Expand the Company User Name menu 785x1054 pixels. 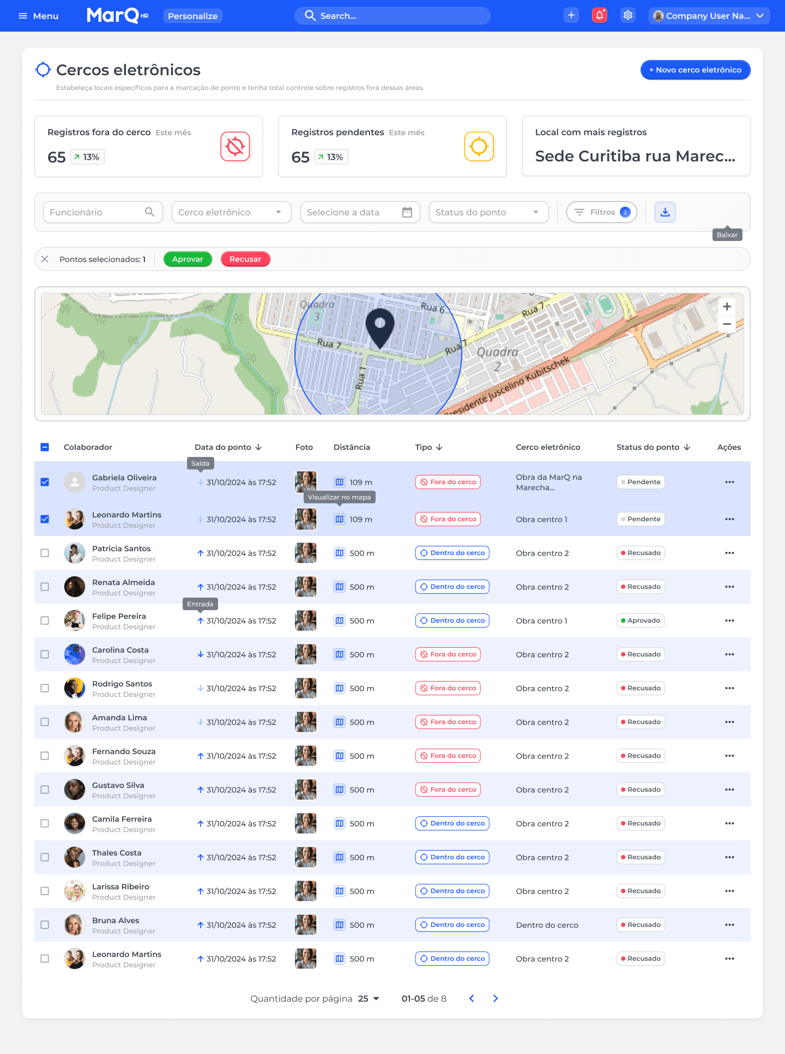tap(709, 16)
